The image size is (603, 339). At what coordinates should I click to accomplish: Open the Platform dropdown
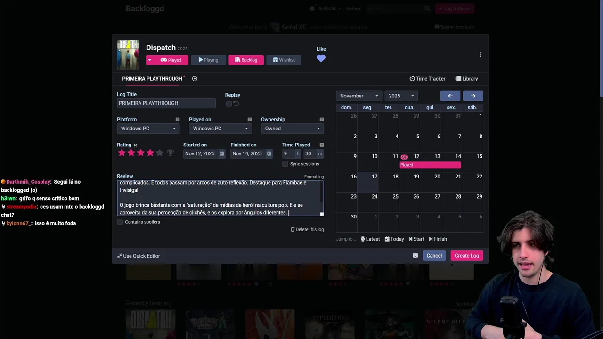148,129
